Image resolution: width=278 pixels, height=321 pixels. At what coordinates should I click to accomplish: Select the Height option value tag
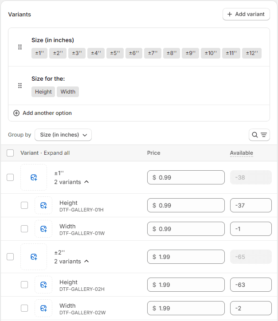[43, 92]
